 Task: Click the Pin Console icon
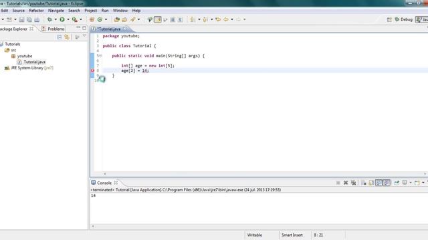coord(397,183)
